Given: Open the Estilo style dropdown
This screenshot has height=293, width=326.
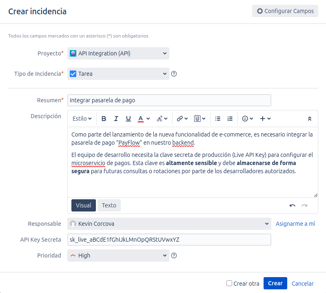Looking at the screenshot, I should (82, 119).
